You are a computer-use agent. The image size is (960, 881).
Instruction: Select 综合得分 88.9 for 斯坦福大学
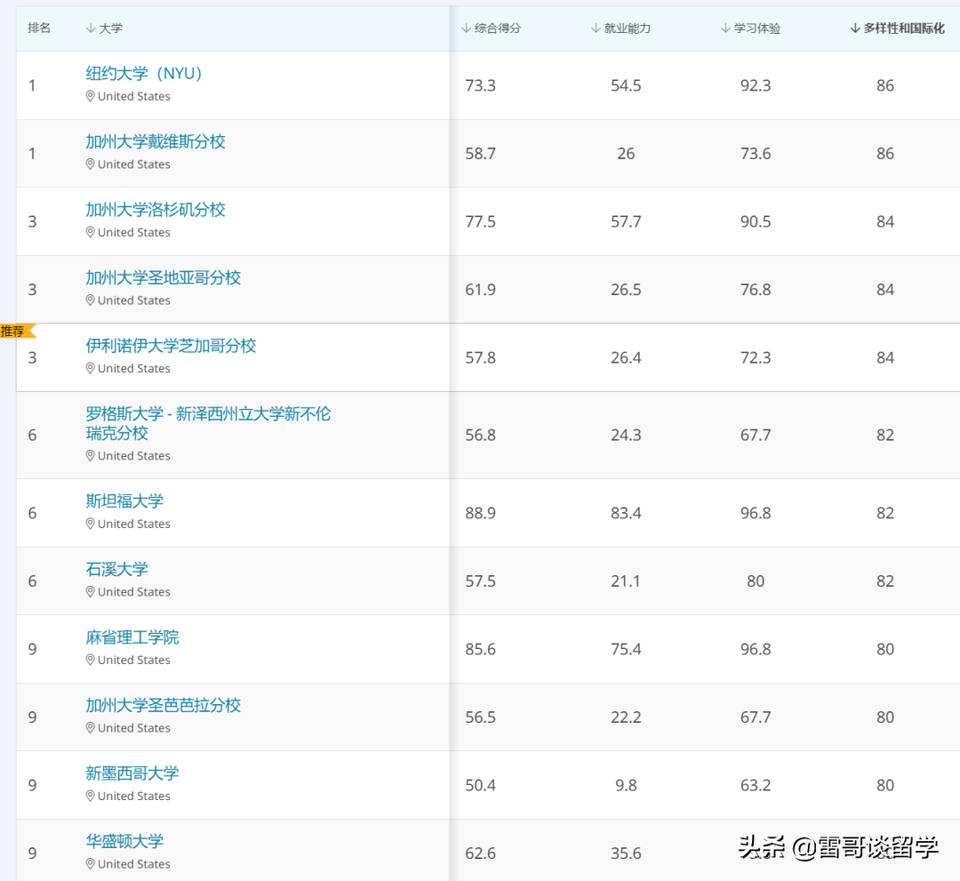[x=480, y=512]
